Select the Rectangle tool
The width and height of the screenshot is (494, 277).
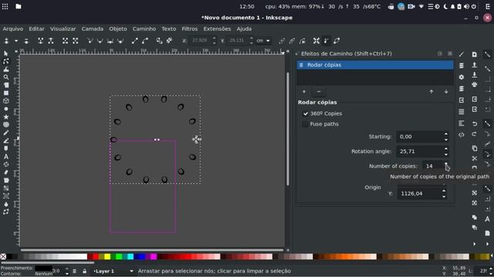coord(6,93)
